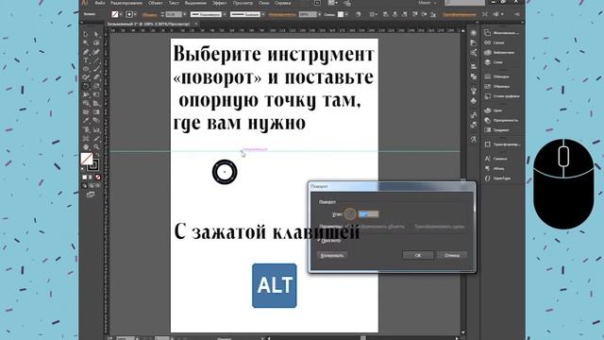Select the Eraser tool
Viewport: 604px width, 340px height.
pos(96,77)
